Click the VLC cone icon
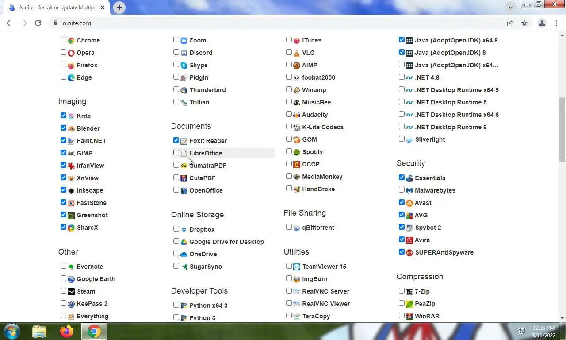This screenshot has width=566, height=340. 297,53
